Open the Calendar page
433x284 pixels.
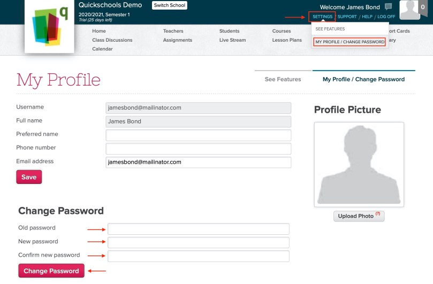(102, 49)
